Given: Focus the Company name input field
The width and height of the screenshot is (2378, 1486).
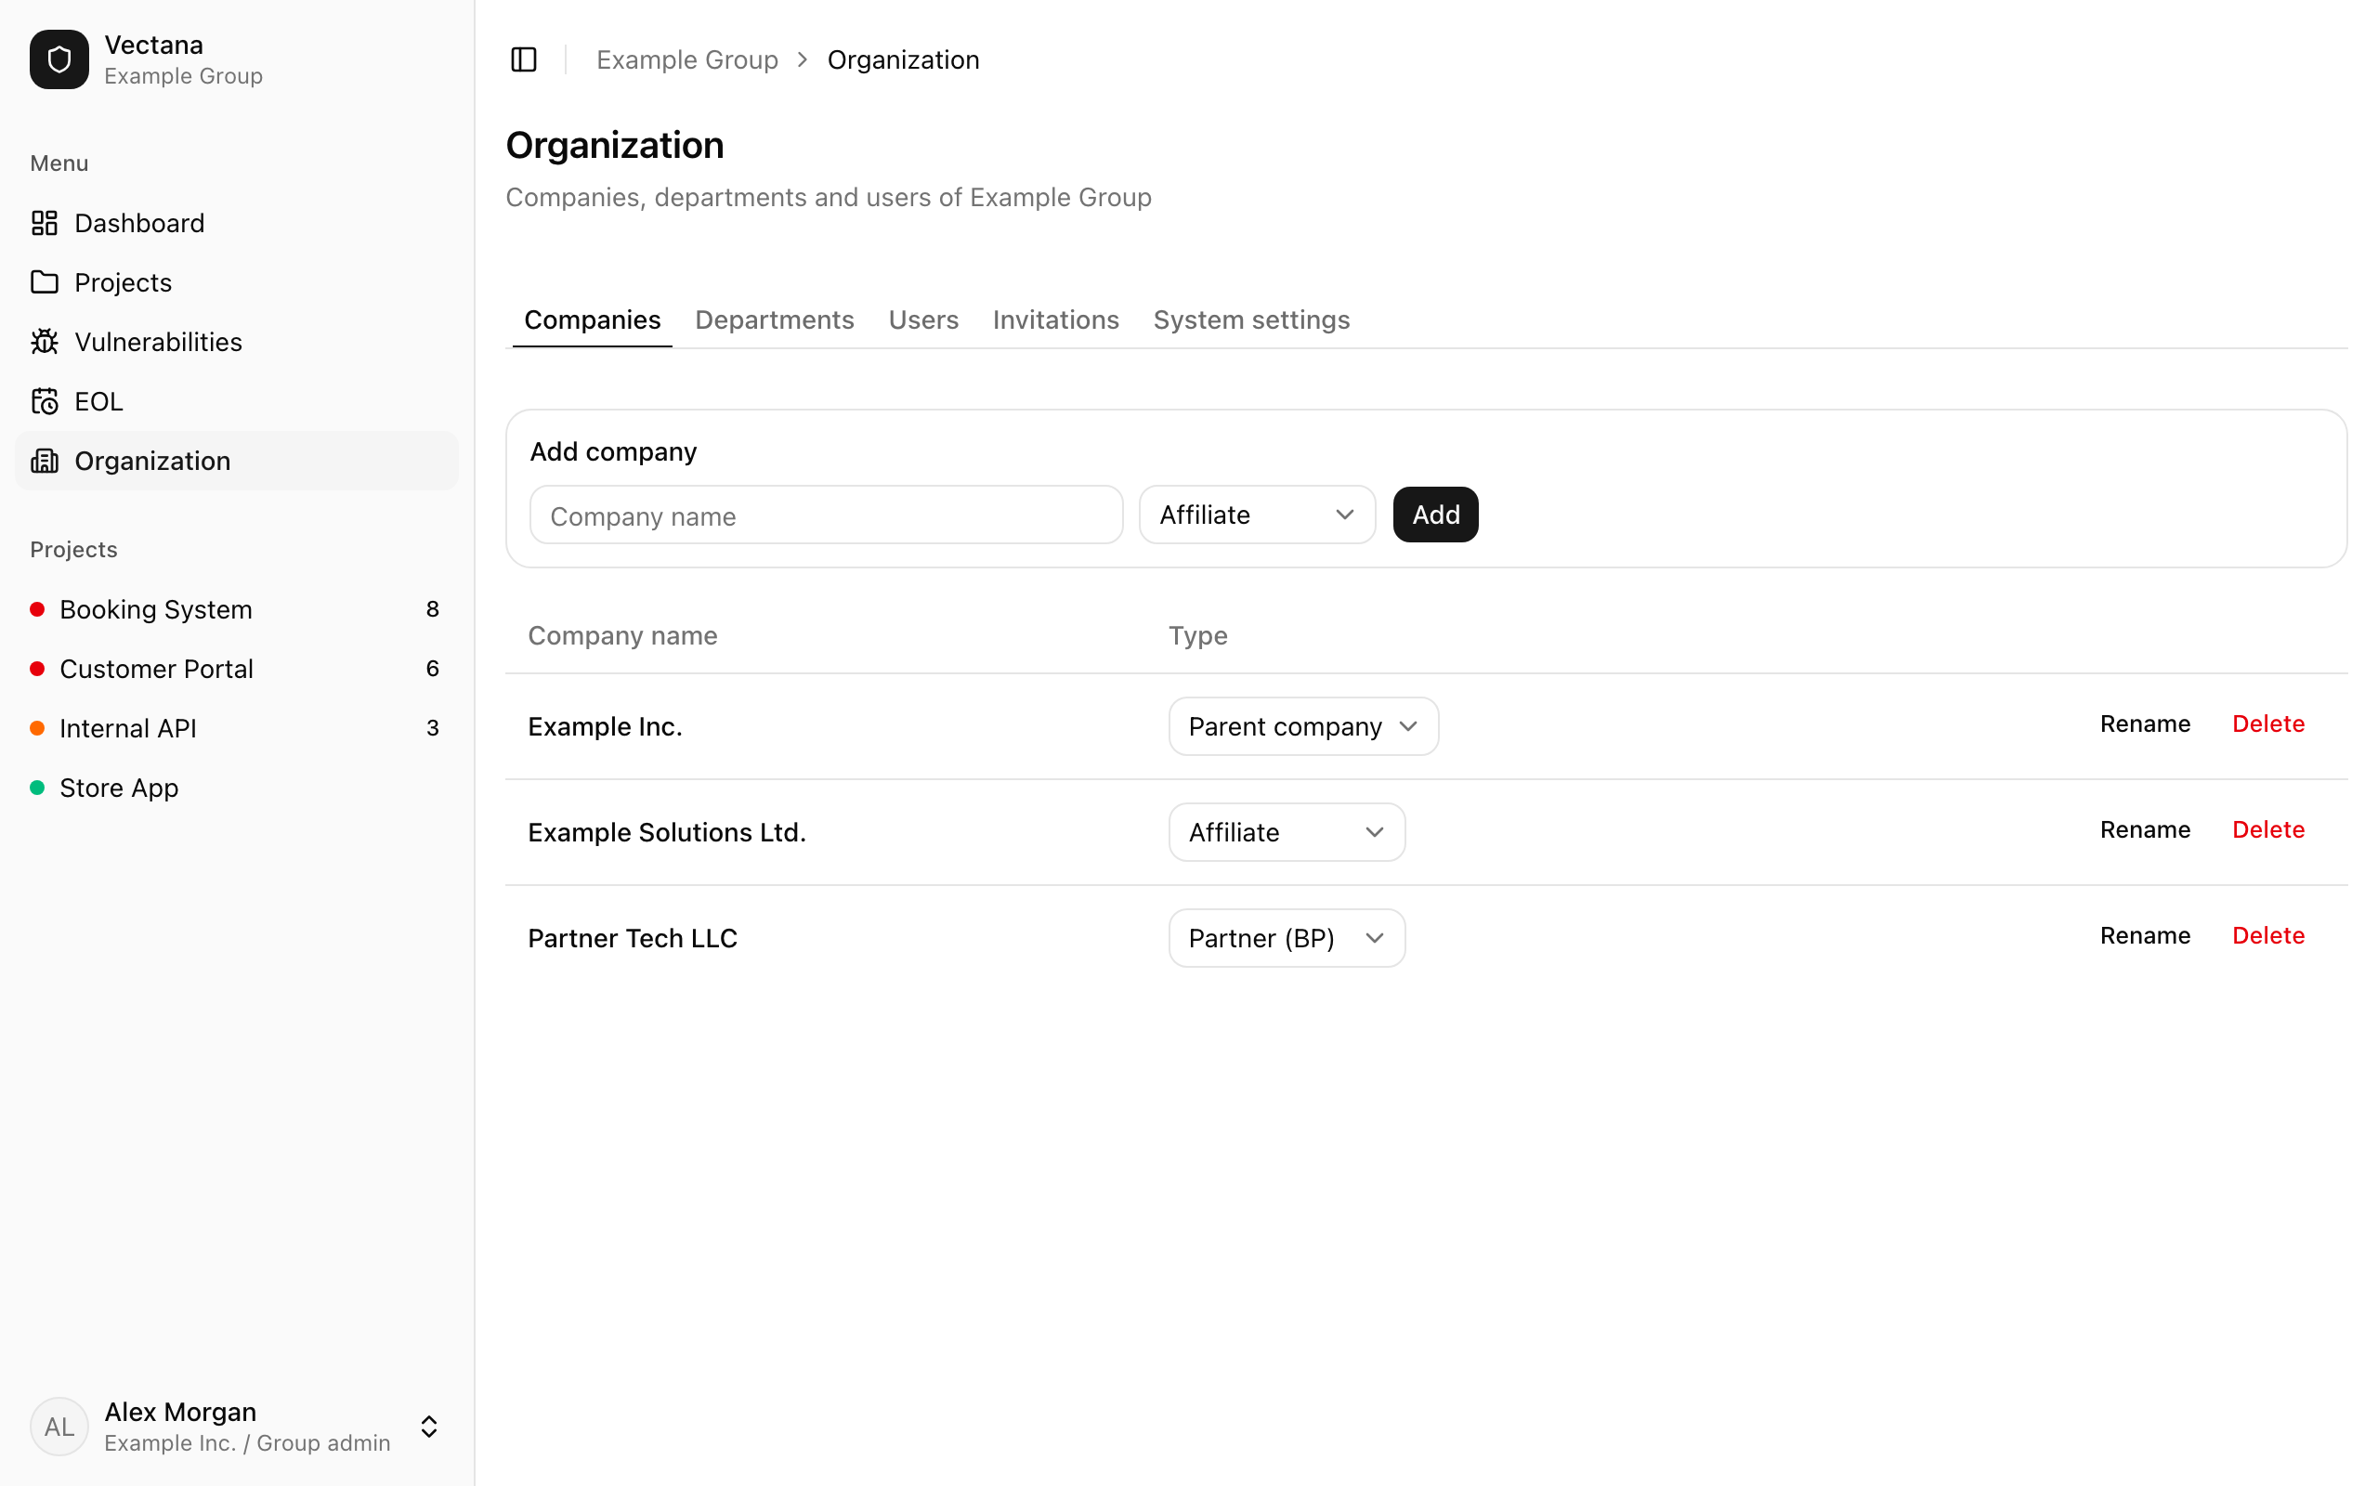Looking at the screenshot, I should pyautogui.click(x=827, y=515).
